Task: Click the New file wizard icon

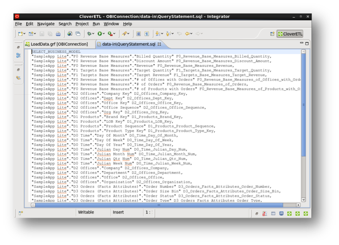Action: click(x=20, y=34)
